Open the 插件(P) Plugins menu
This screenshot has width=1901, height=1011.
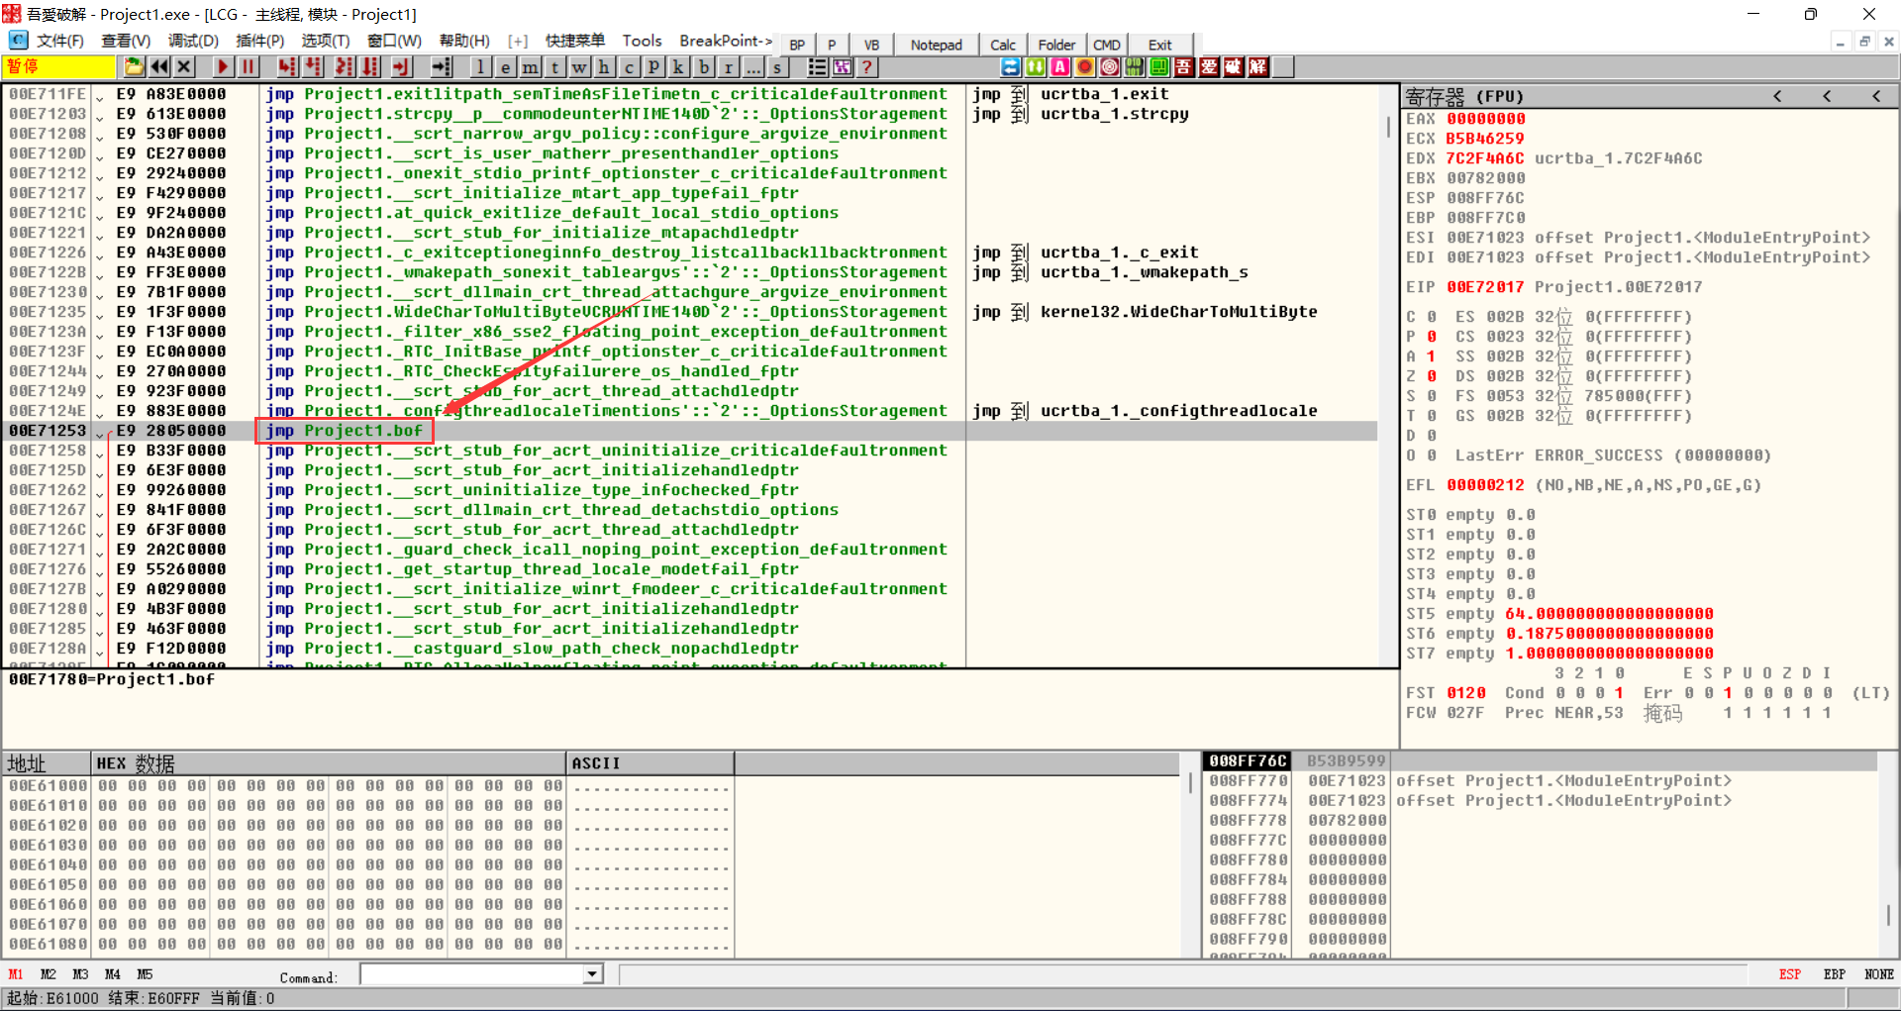pos(259,41)
